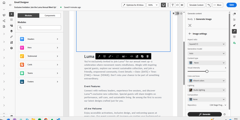240x120 pixels.
Task: Click the Event Features heading in the email
Action: [92, 86]
